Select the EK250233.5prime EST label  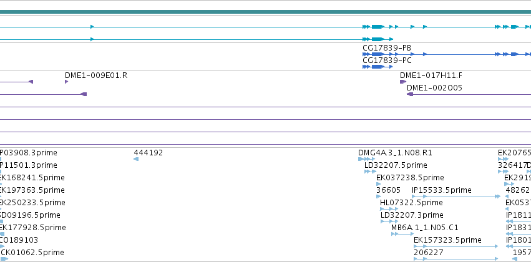point(32,202)
